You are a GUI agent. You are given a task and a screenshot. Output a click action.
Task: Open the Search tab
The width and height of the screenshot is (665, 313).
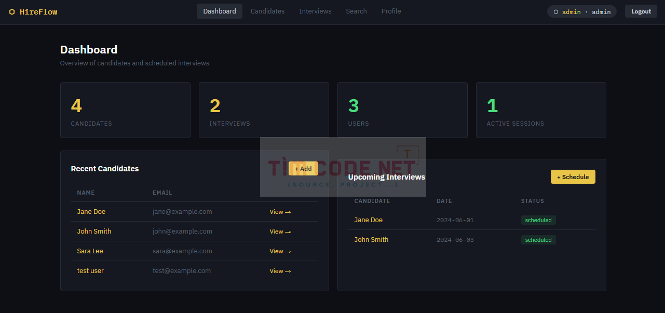(356, 11)
